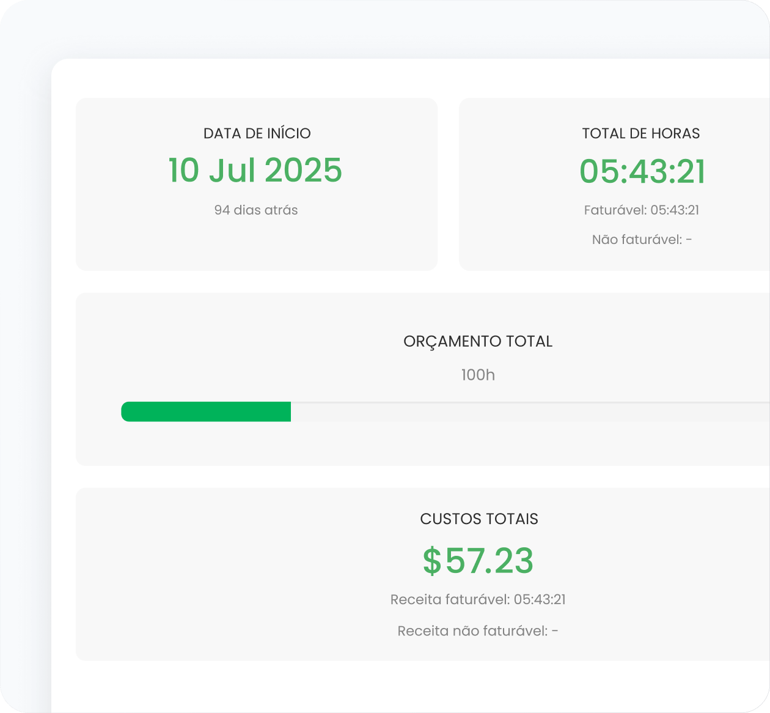Click the Receita faturável line

click(478, 599)
